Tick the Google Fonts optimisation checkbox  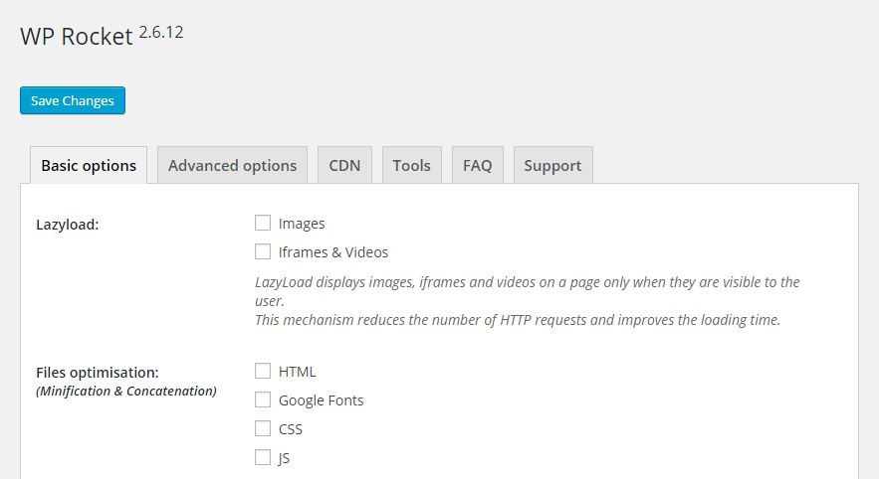point(263,399)
